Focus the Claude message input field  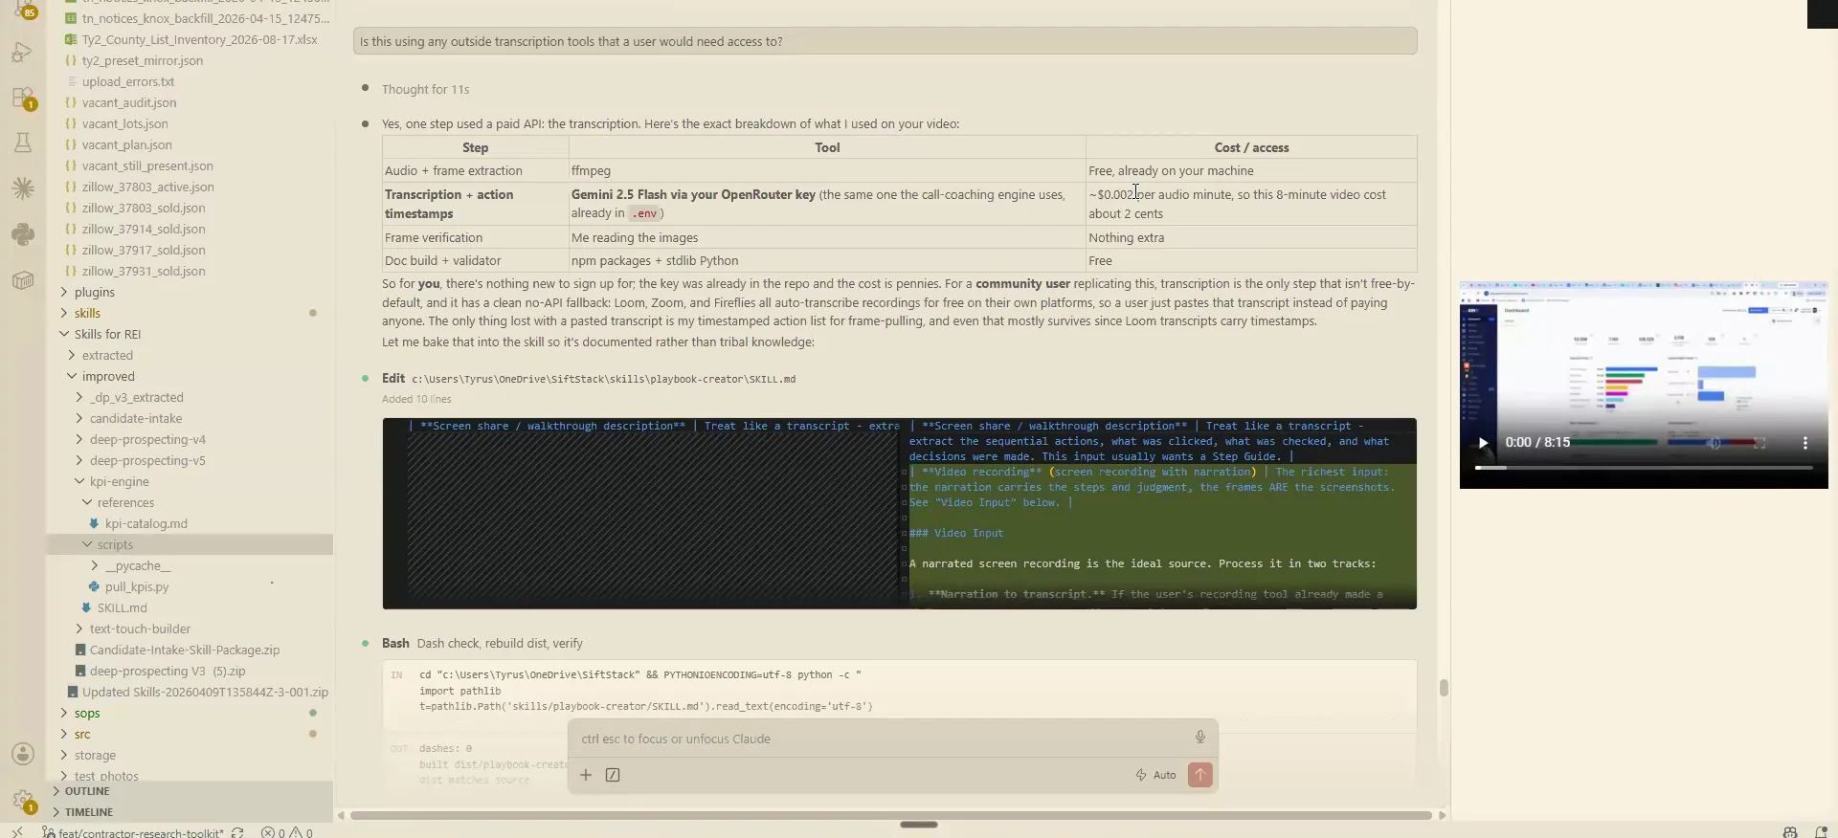click(x=881, y=739)
